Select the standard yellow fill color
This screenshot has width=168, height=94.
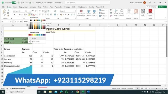pos(34,35)
